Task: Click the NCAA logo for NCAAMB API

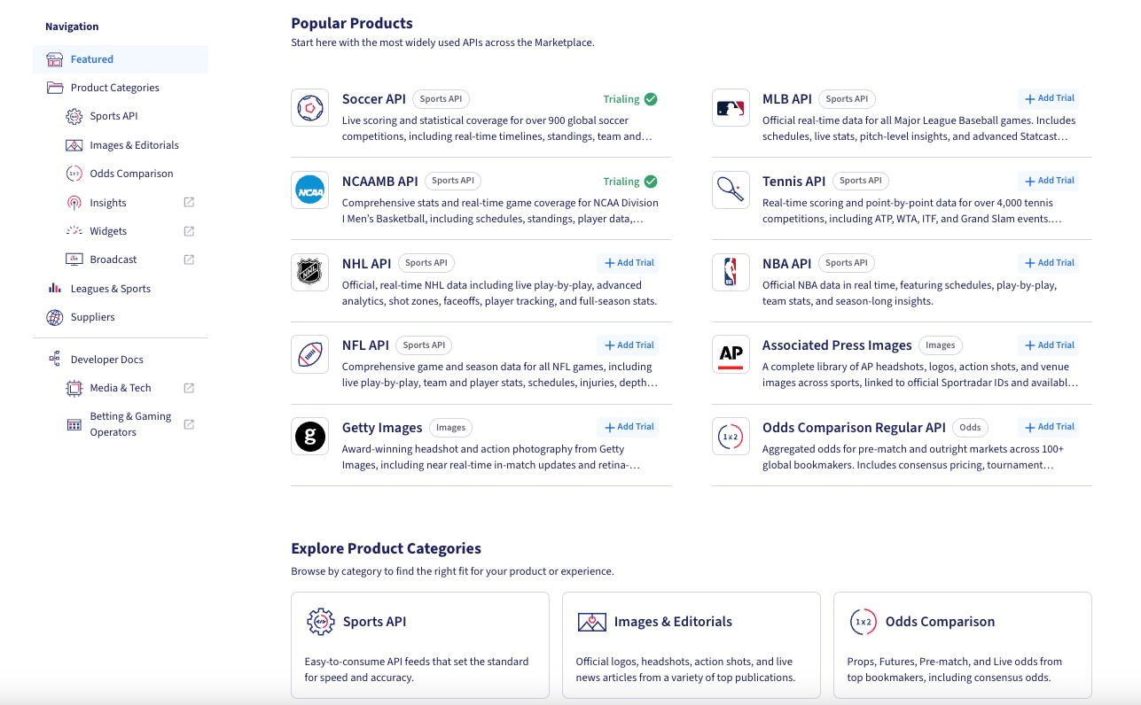Action: click(x=310, y=190)
